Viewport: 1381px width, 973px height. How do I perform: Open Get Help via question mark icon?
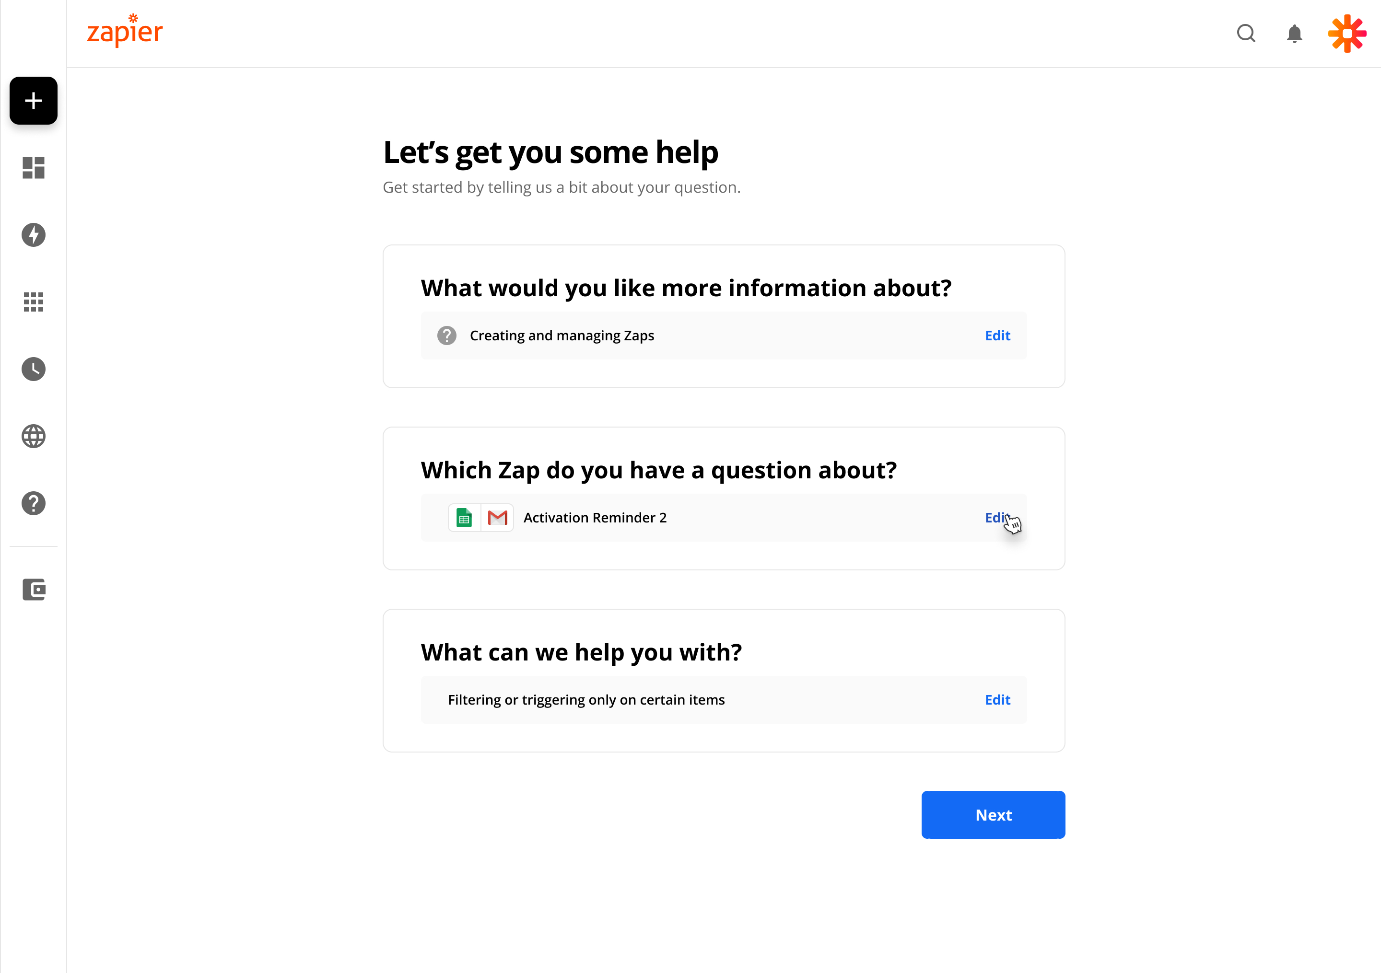pos(33,504)
